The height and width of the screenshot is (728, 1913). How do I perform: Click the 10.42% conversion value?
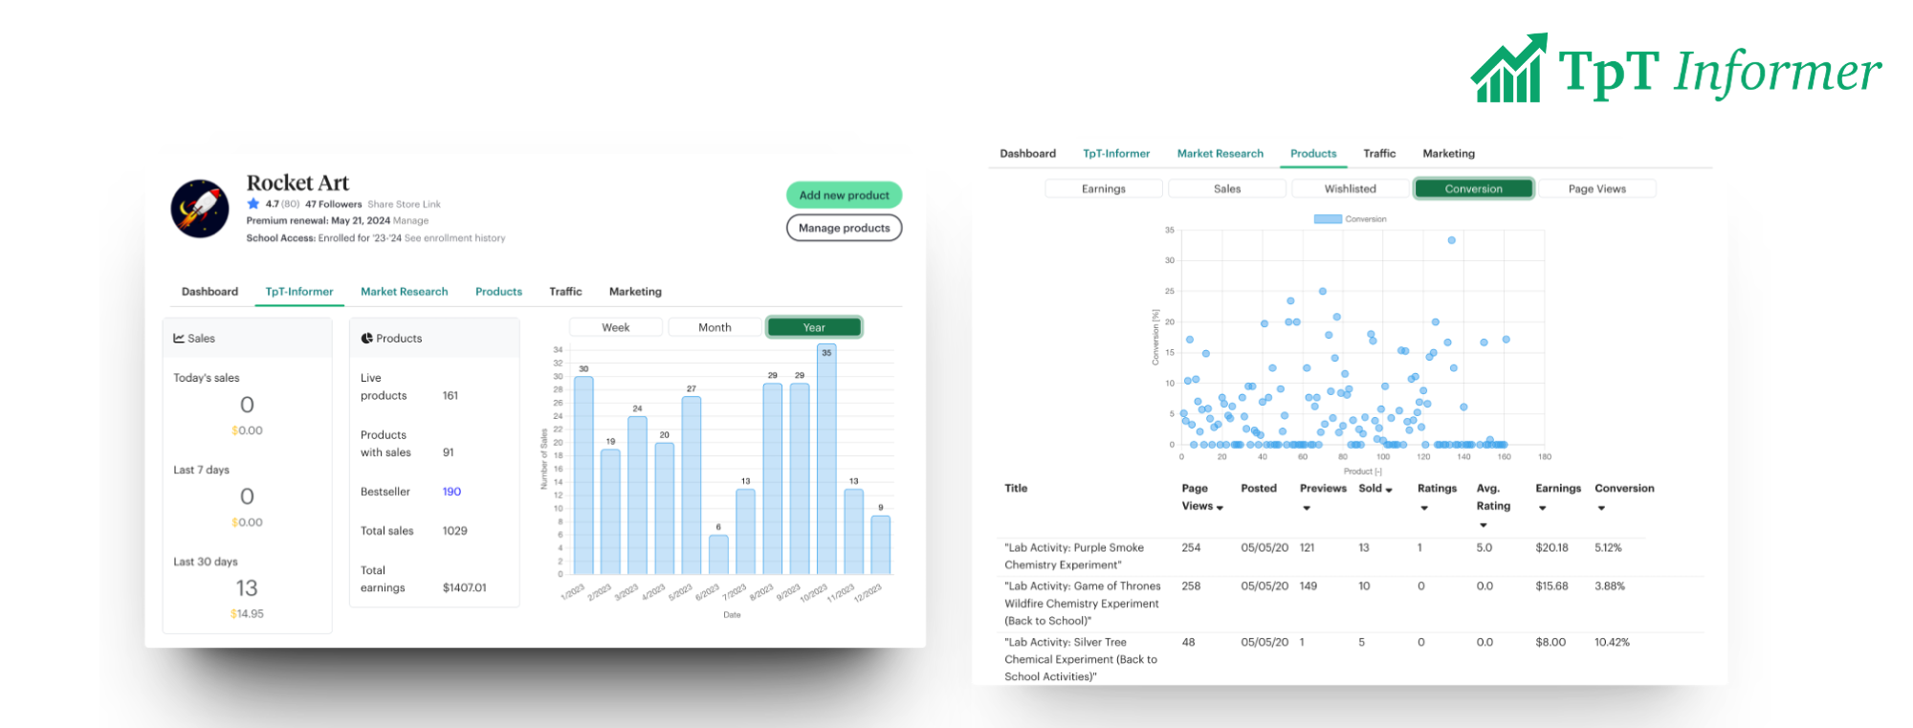pos(1612,642)
